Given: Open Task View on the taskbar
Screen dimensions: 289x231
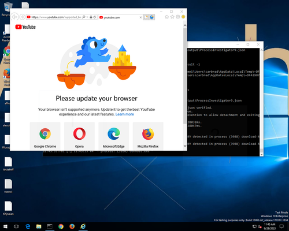Looking at the screenshot, I should click(16, 226).
